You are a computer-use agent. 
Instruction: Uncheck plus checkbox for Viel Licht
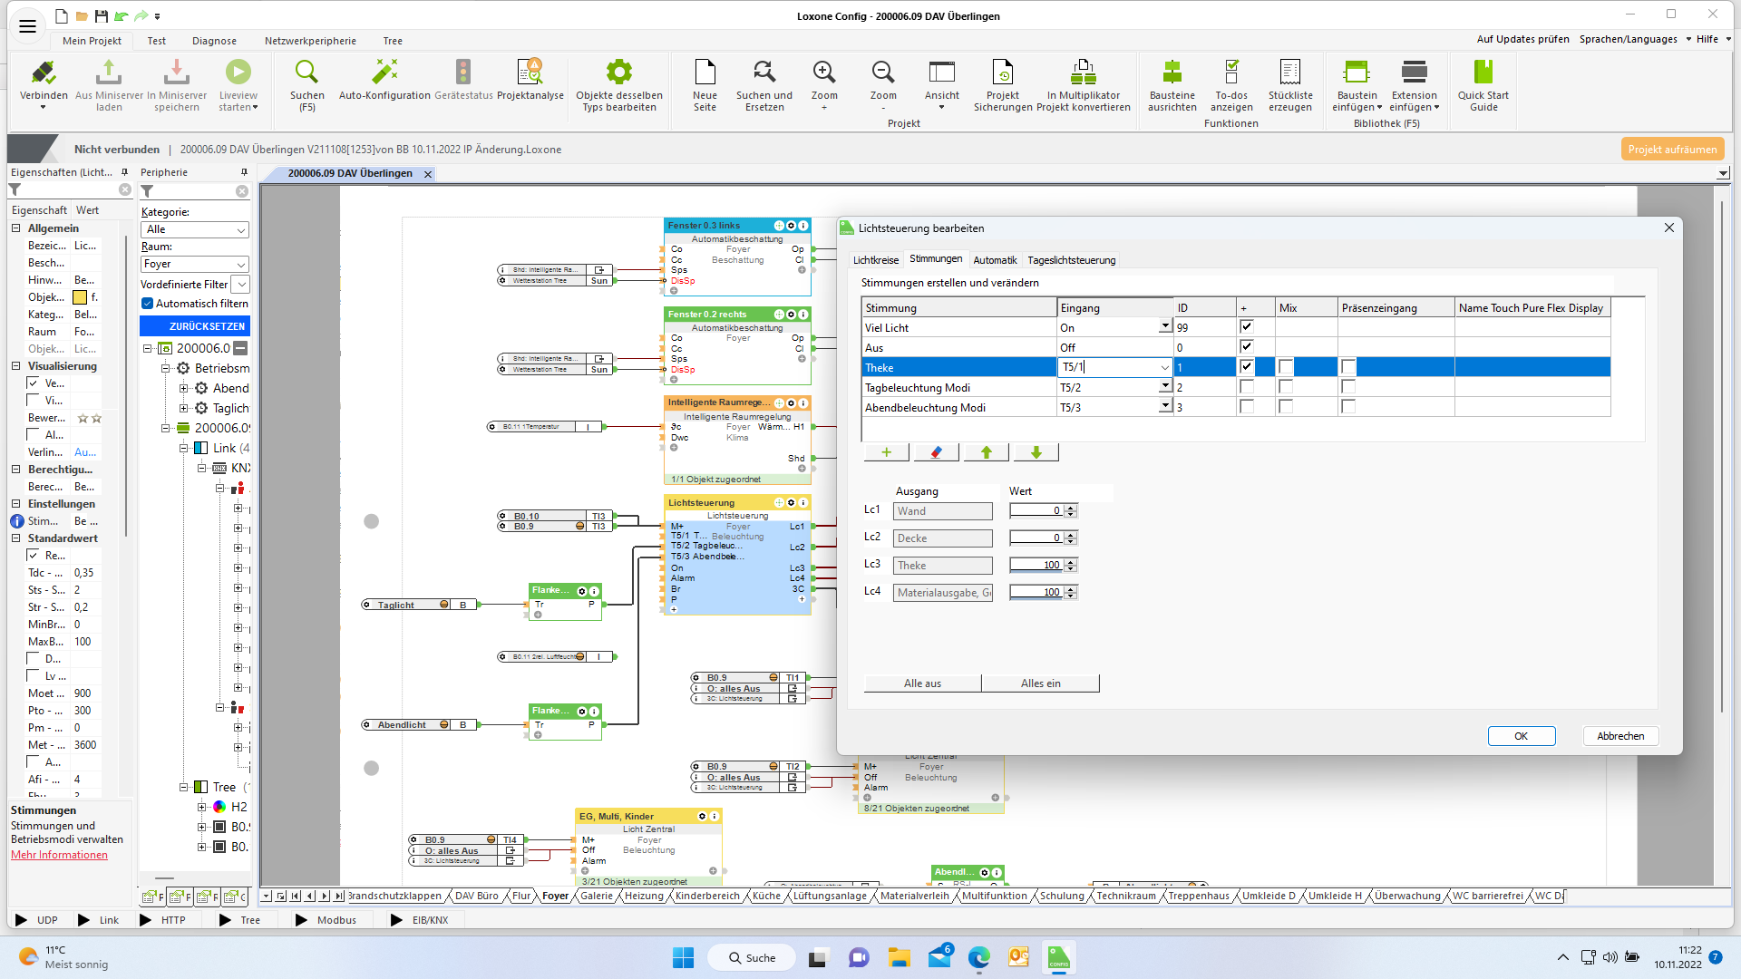click(1246, 327)
